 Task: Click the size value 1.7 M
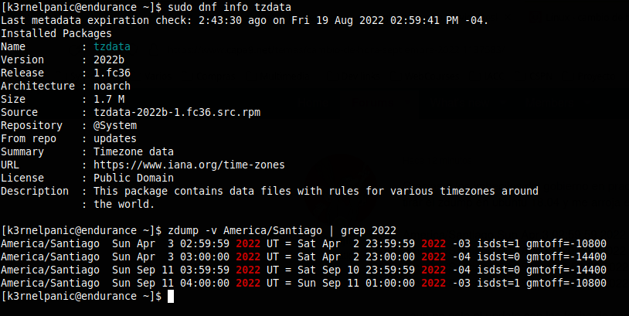click(109, 99)
